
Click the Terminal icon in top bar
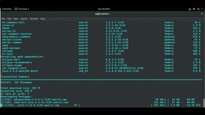click(x=16, y=9)
